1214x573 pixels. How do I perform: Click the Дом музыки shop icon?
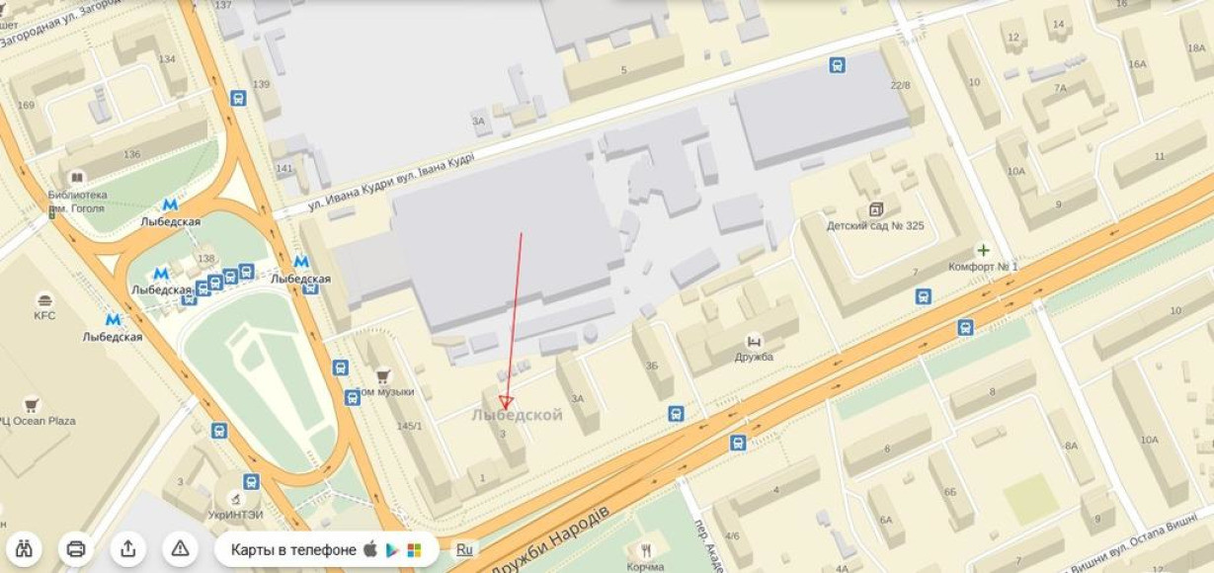tap(383, 376)
